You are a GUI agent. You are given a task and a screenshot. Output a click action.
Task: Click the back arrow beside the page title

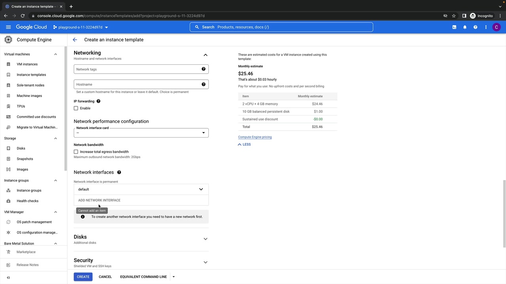point(75,40)
